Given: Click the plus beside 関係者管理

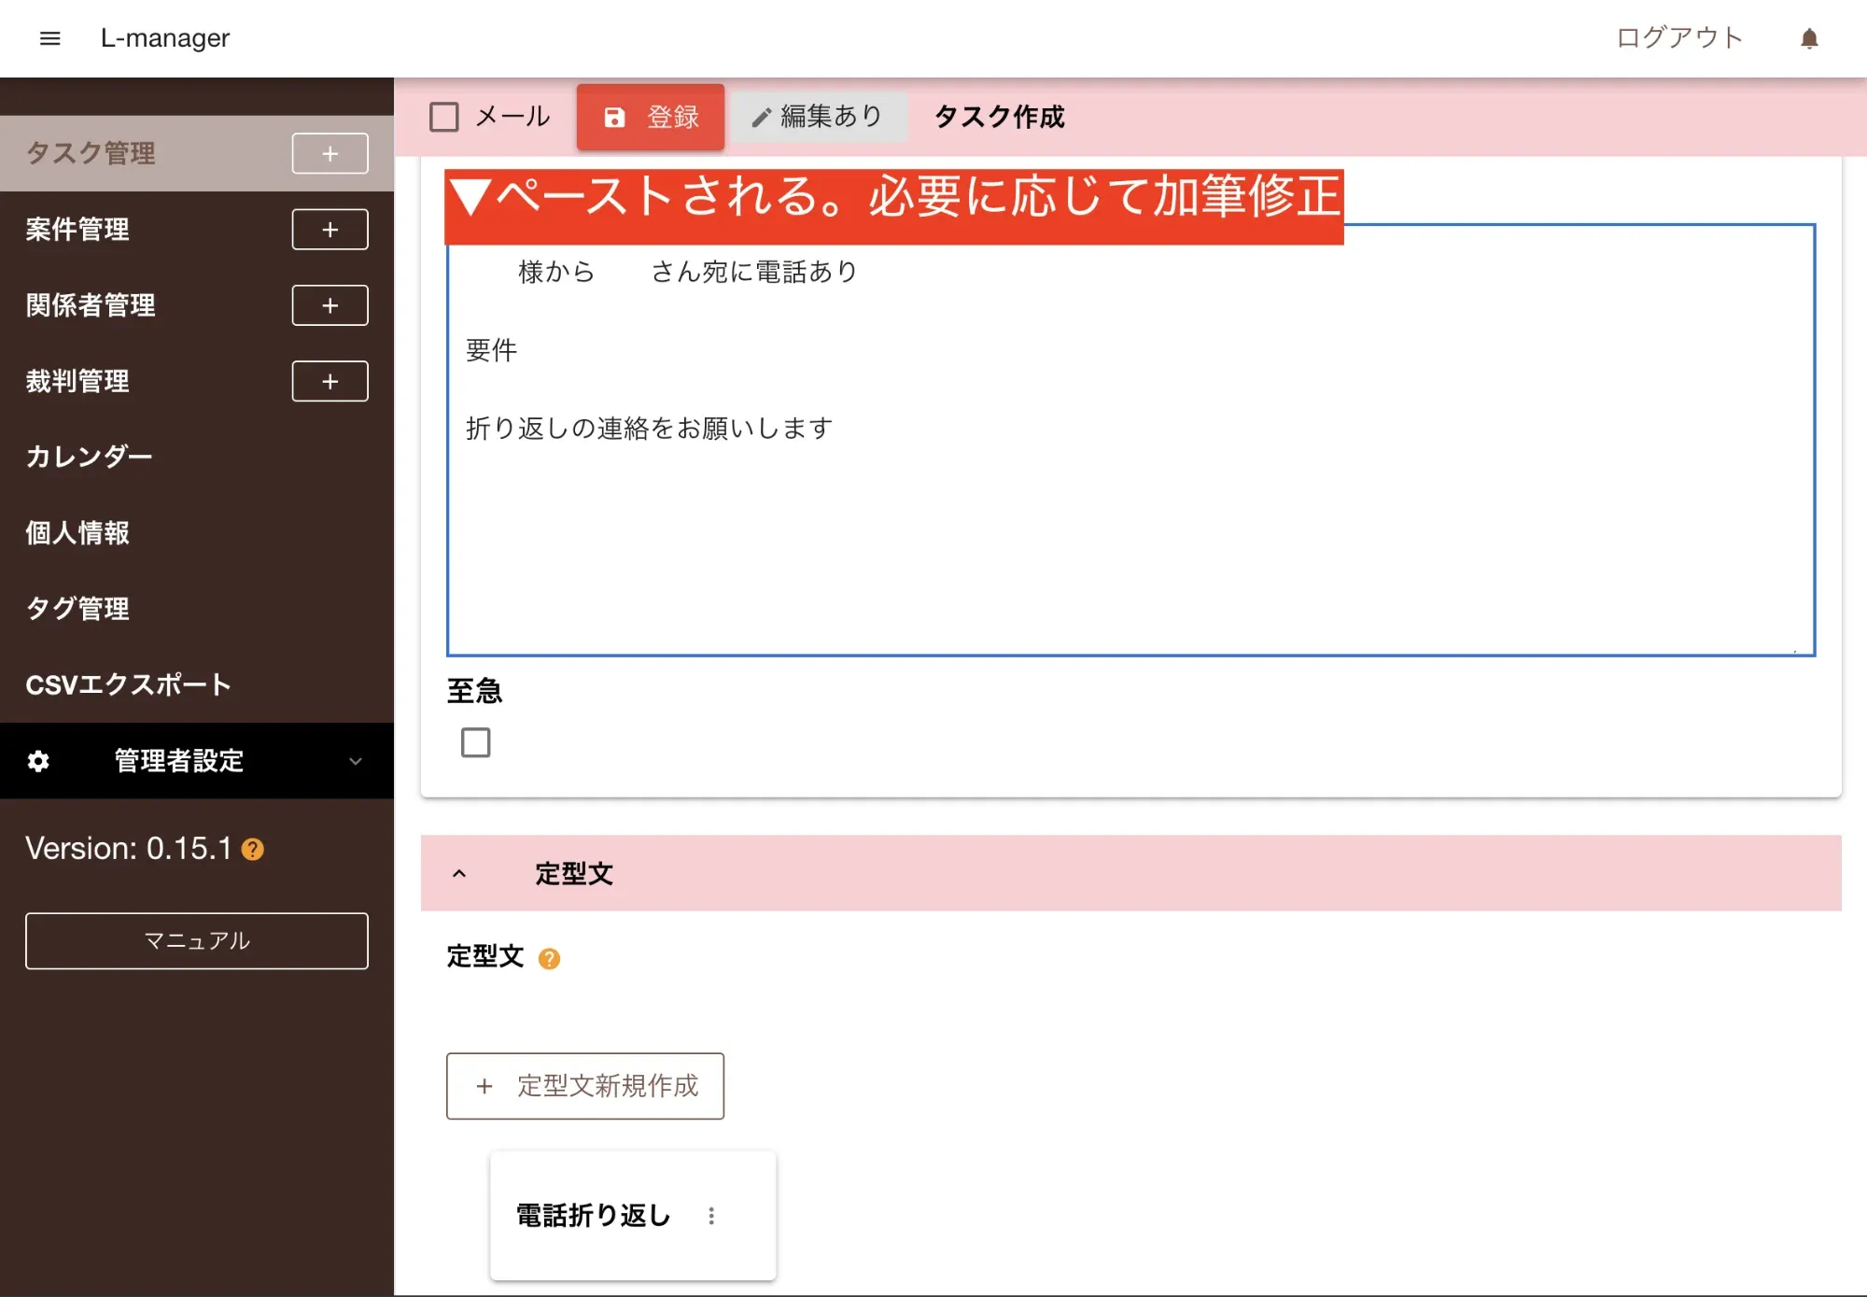Looking at the screenshot, I should [330, 305].
